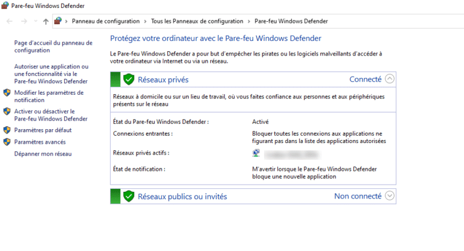This screenshot has width=464, height=251.
Task: Click the blurred active network name
Action: tap(292, 154)
